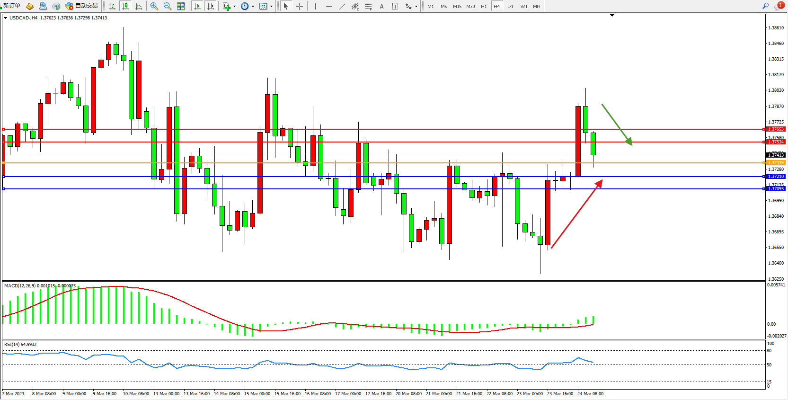Click the 新订单 new order button
The image size is (788, 400).
click(11, 6)
